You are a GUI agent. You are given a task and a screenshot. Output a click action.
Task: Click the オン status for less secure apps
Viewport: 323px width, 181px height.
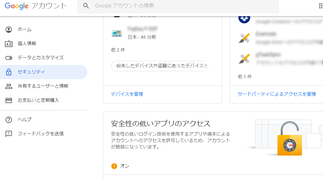[x=124, y=166]
